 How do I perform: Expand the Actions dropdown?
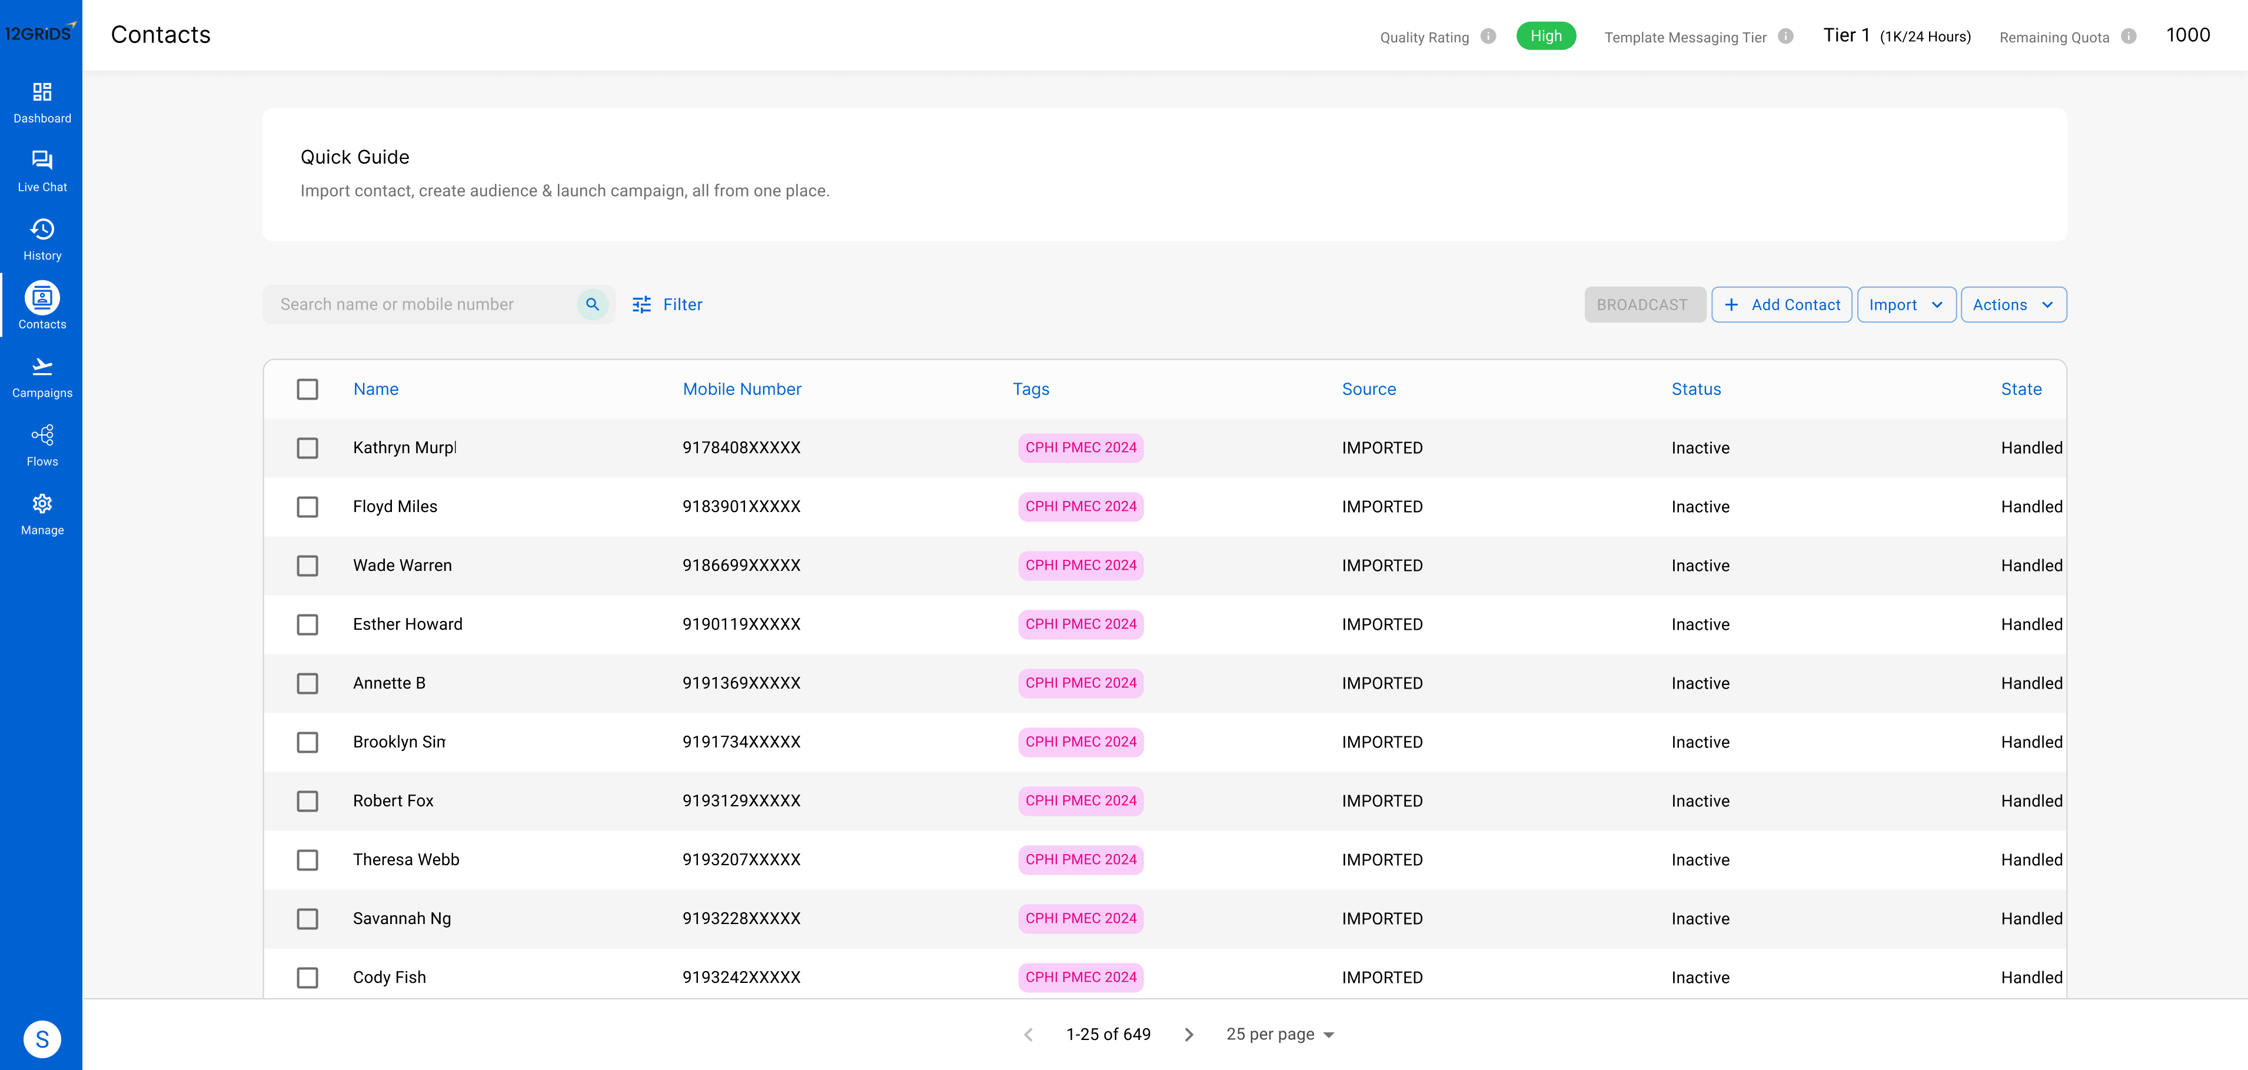(x=2013, y=305)
